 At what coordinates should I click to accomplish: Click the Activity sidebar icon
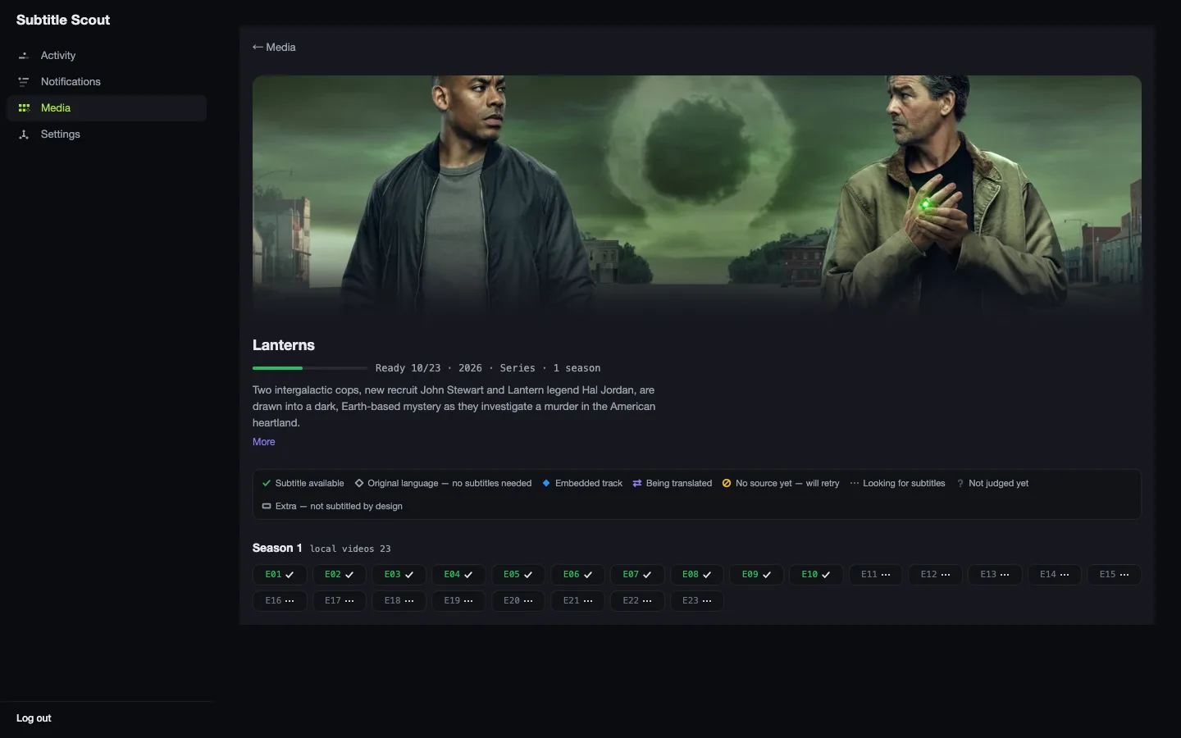click(24, 56)
